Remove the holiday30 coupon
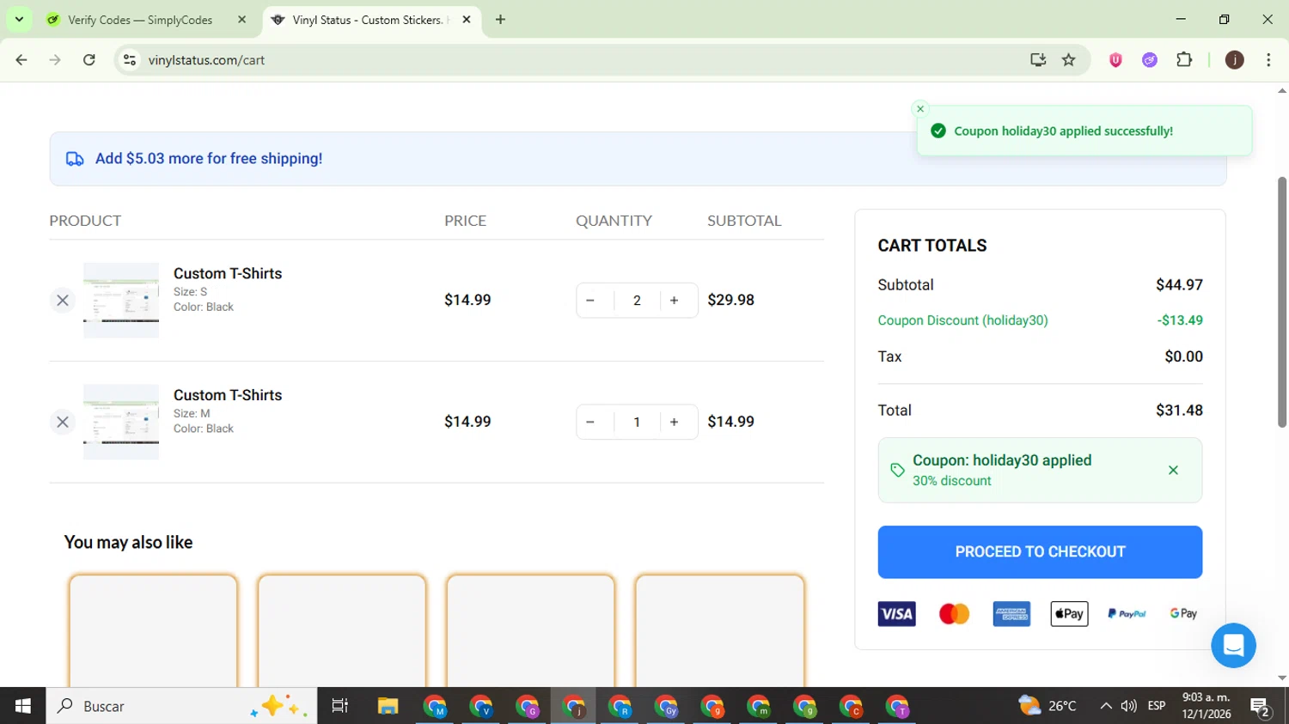This screenshot has height=724, width=1289. pyautogui.click(x=1173, y=471)
